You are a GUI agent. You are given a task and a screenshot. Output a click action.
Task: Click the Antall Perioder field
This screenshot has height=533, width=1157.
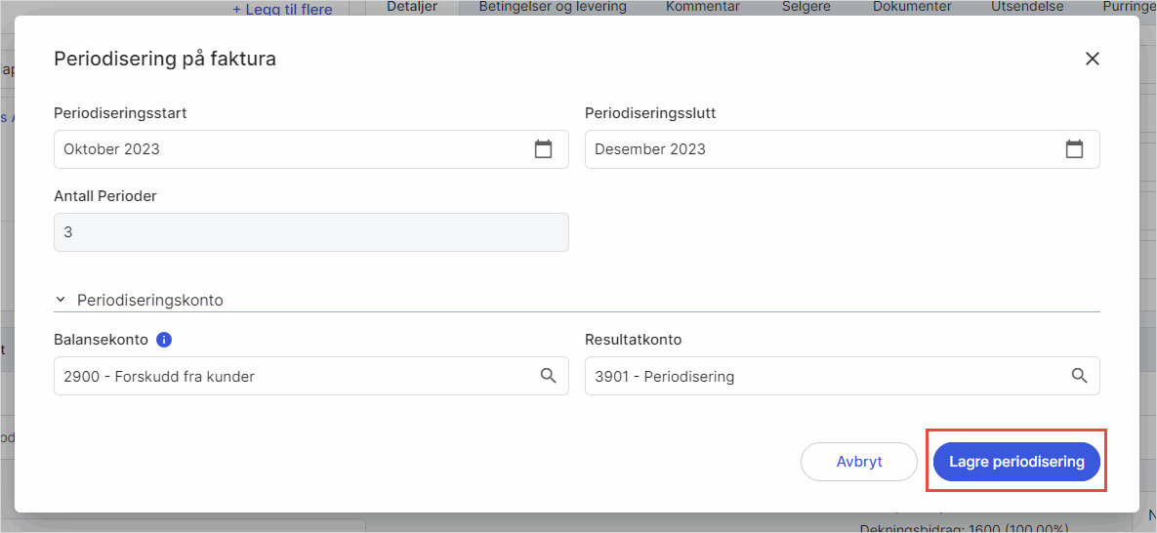310,232
